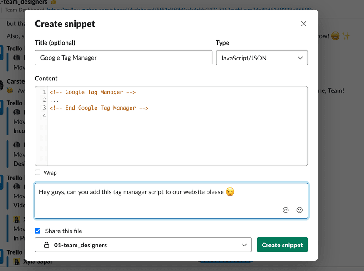
Task: Click the chevron arrow of the channel selector
Action: (x=244, y=245)
